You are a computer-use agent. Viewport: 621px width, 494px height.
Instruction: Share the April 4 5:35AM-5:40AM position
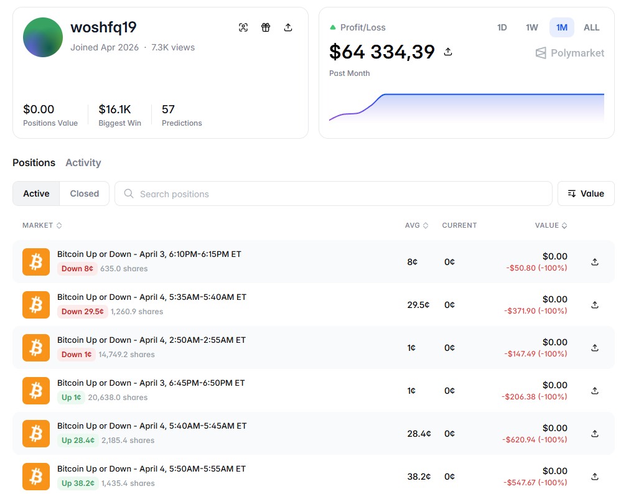click(x=595, y=305)
